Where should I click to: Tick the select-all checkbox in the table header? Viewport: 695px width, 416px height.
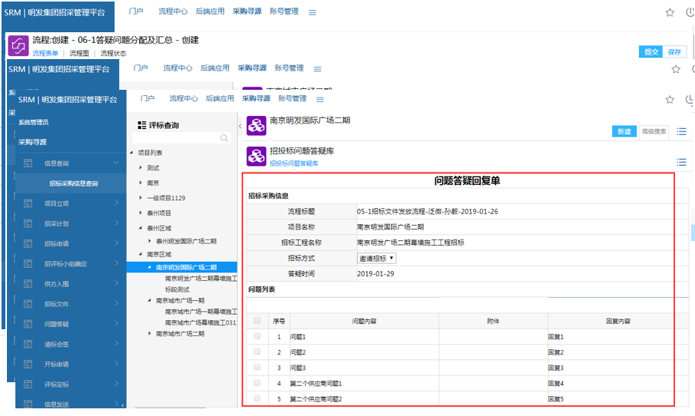(x=257, y=321)
